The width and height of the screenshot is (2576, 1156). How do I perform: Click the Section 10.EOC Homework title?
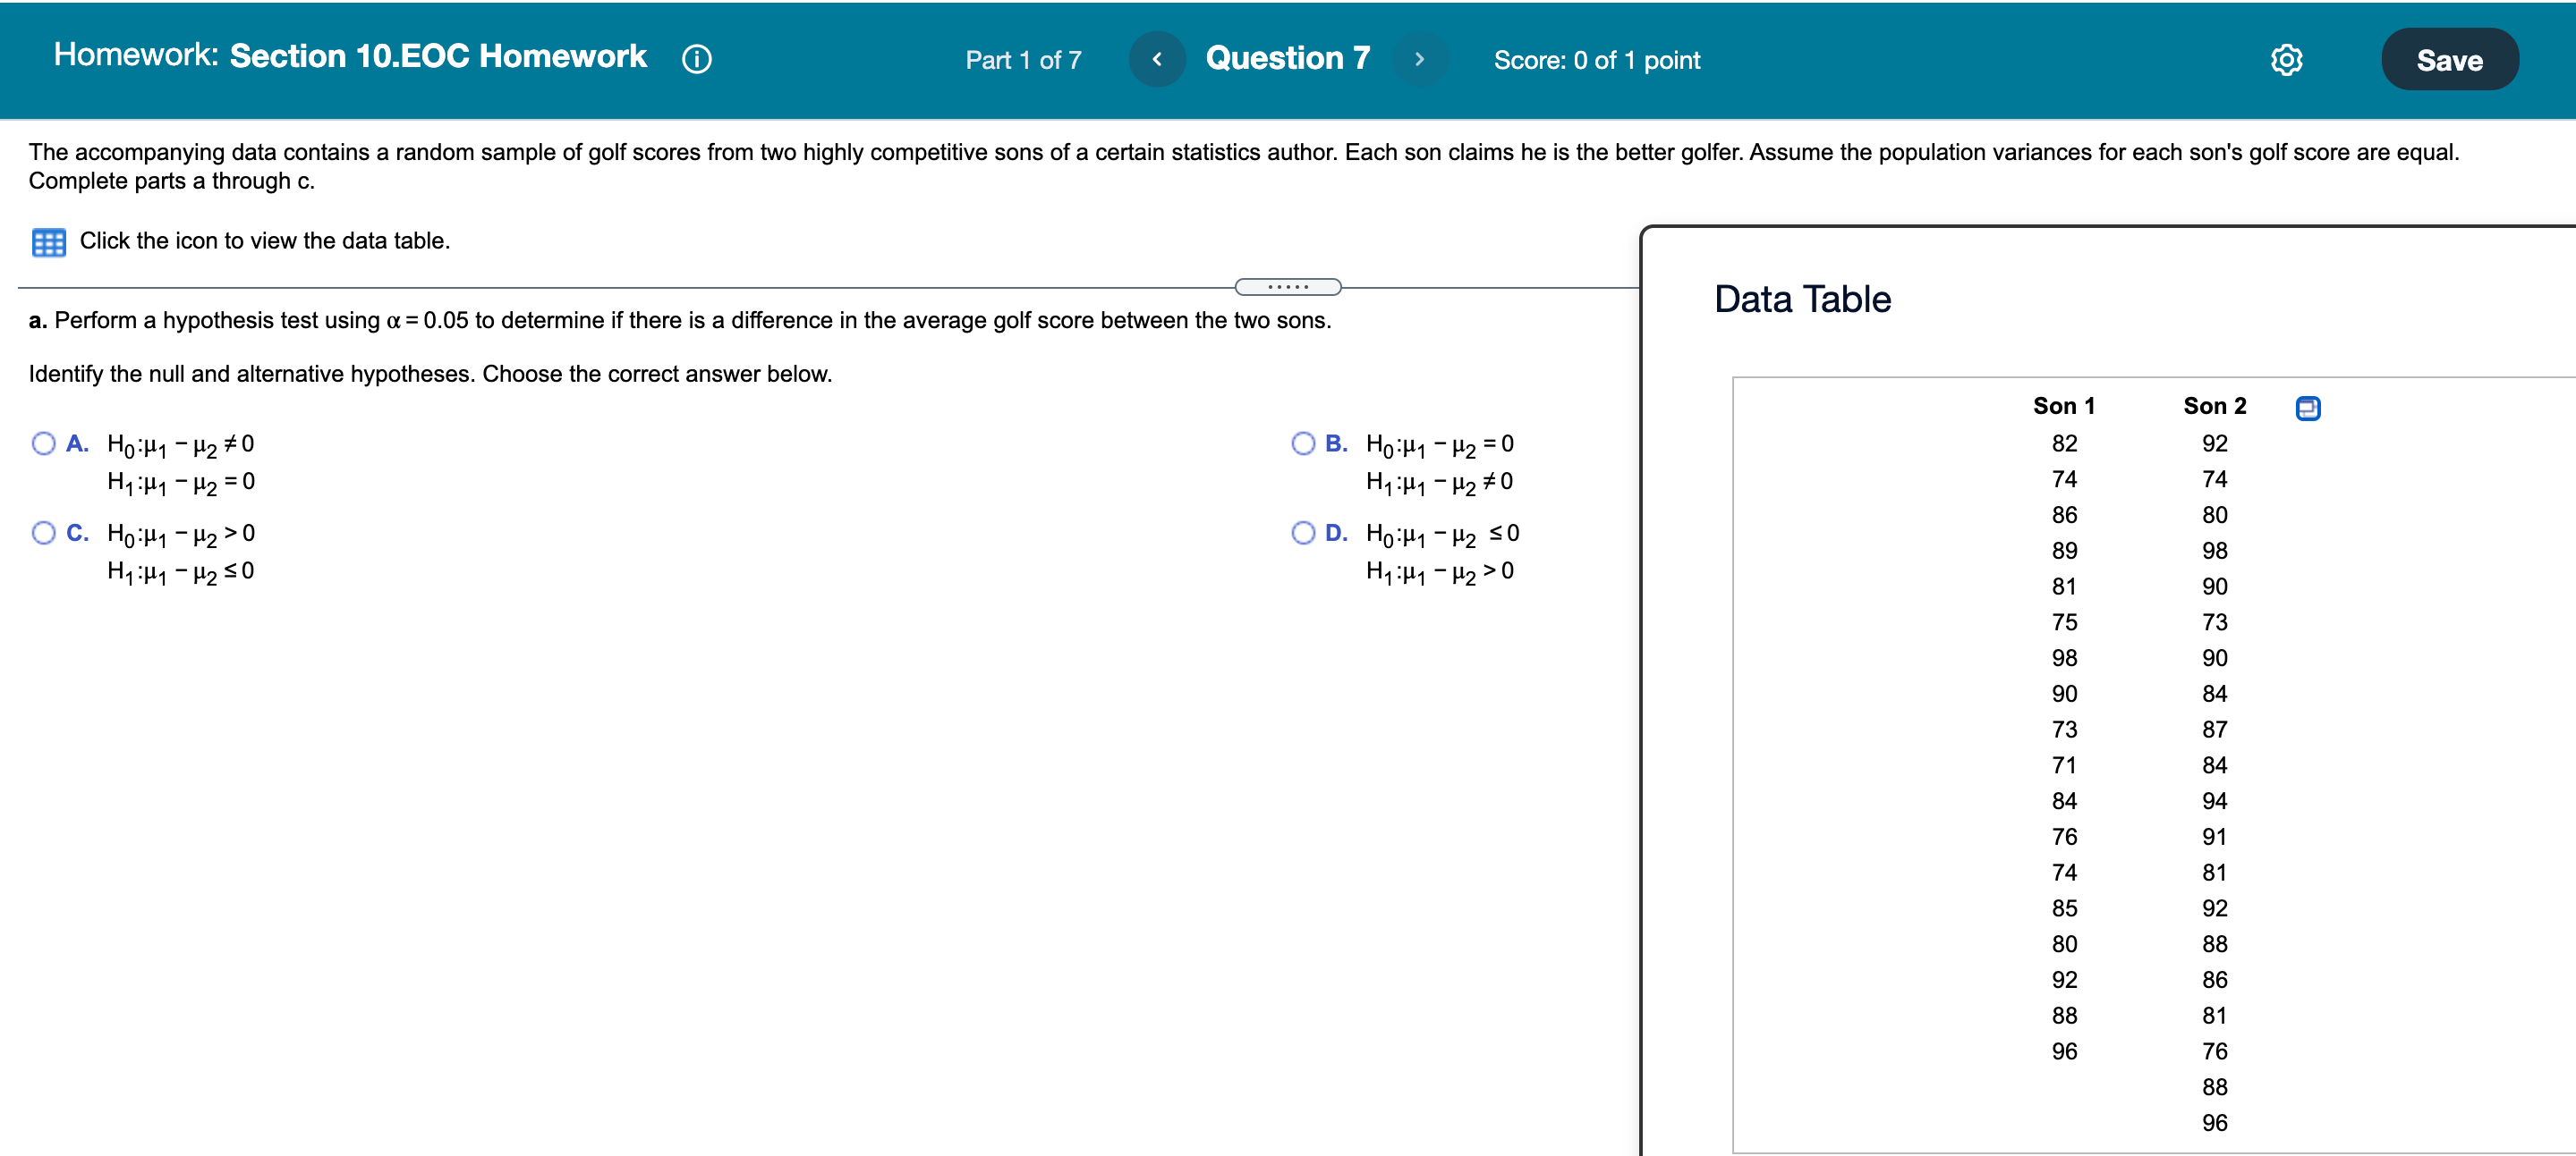click(x=438, y=56)
